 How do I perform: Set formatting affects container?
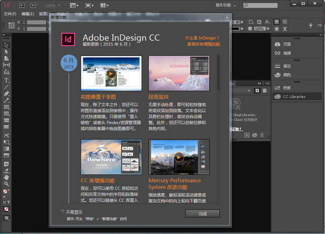pos(5,202)
